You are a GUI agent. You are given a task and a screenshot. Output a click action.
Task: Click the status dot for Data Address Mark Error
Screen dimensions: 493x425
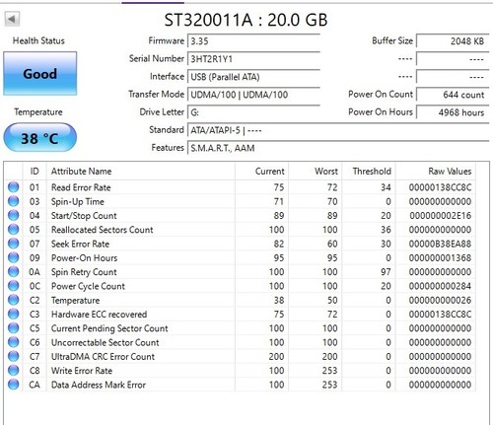click(x=14, y=385)
